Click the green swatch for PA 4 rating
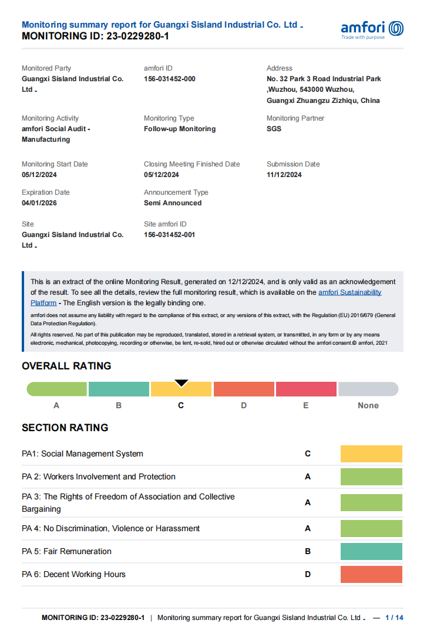This screenshot has width=437, height=630. (x=371, y=528)
